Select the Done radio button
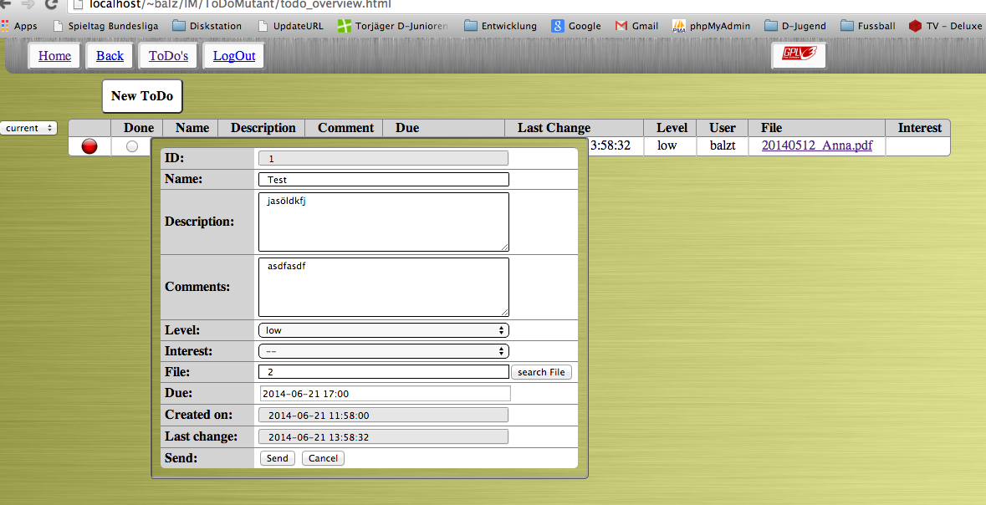986x505 pixels. [131, 145]
